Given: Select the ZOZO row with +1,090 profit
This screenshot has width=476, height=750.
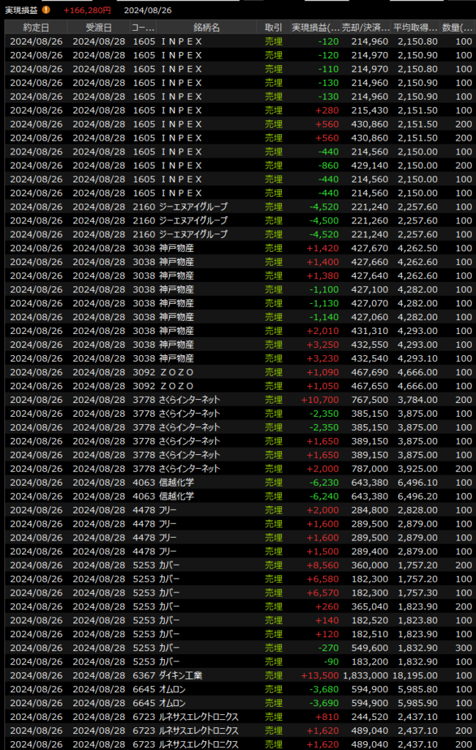Looking at the screenshot, I should pos(238,372).
